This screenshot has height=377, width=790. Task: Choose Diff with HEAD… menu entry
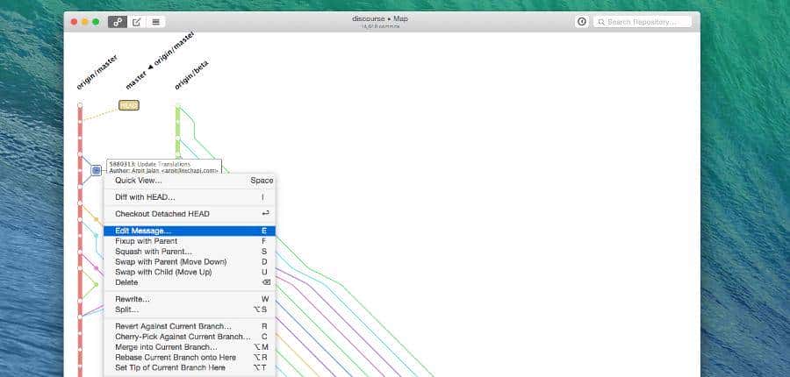(190, 197)
